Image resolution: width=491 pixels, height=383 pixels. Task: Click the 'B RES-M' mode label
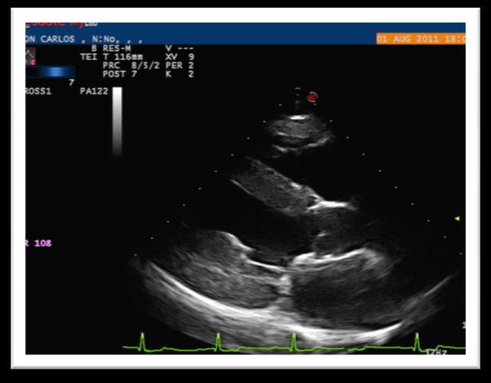coord(111,49)
